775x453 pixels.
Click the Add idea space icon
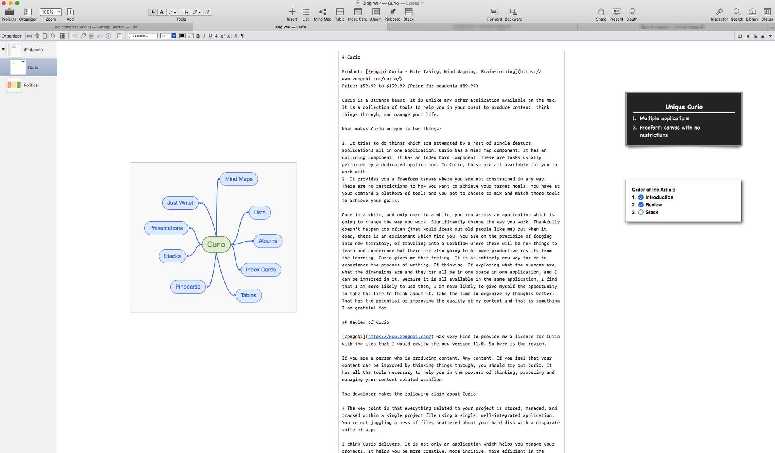(70, 12)
